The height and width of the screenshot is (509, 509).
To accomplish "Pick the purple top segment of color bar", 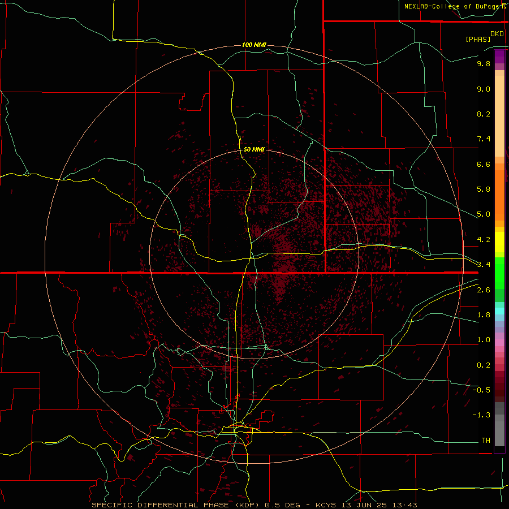I will [x=499, y=57].
